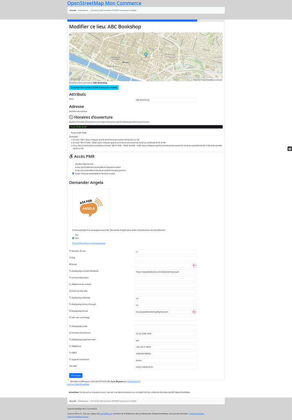Choose 'totalement praticable en fauteuil roulant' option
Screen dimensions: 292x420
click(x=73, y=167)
